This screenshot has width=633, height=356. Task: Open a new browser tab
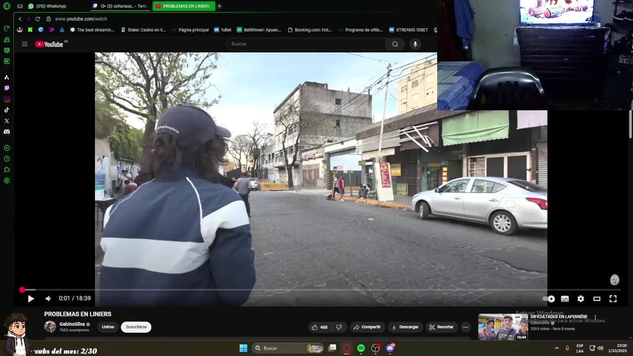pos(220,6)
